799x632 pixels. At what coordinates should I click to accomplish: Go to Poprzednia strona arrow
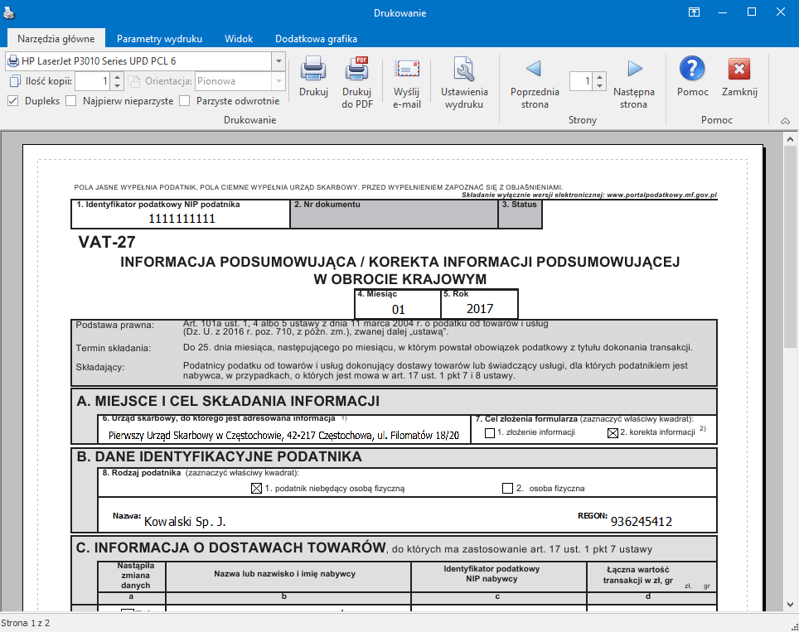coord(535,70)
